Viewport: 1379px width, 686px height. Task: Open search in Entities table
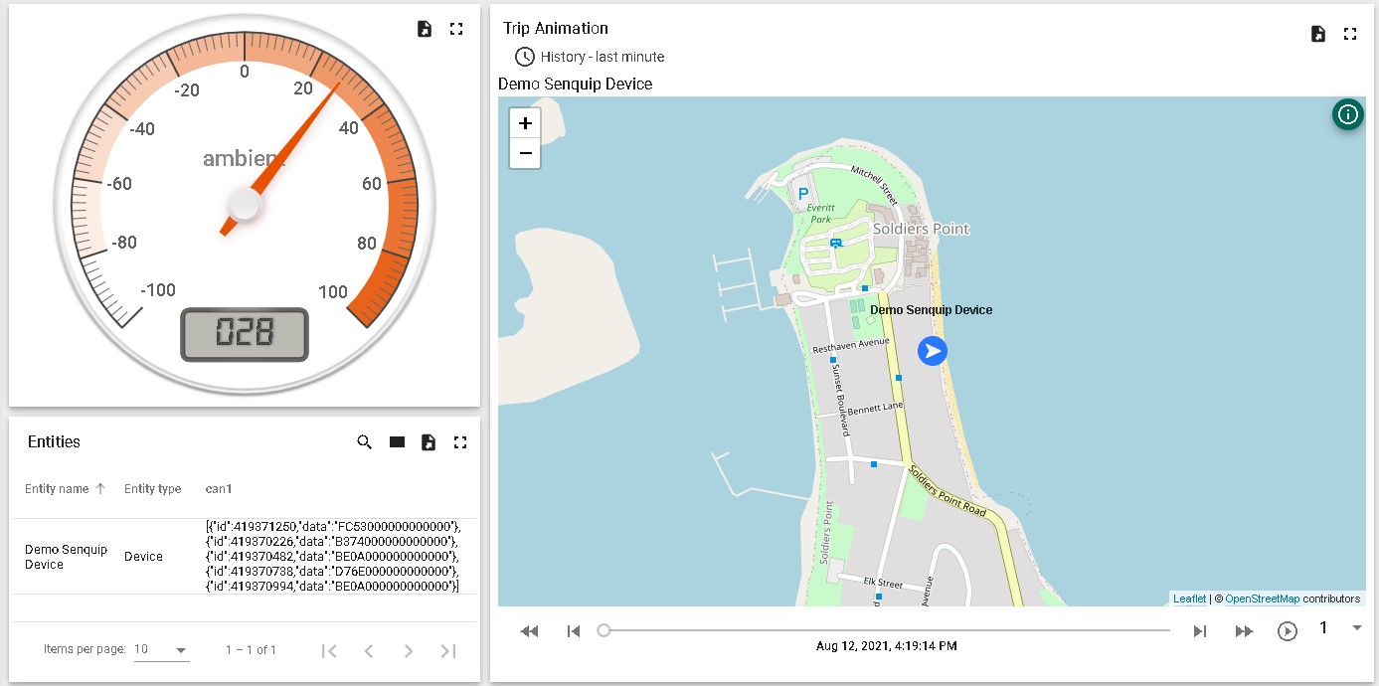365,442
